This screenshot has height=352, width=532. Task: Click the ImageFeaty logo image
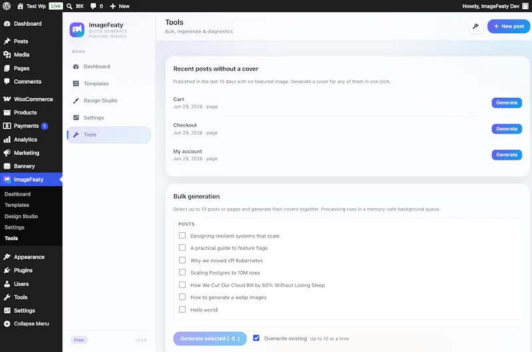point(77,30)
